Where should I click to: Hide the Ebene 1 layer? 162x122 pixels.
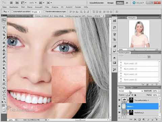119,106
